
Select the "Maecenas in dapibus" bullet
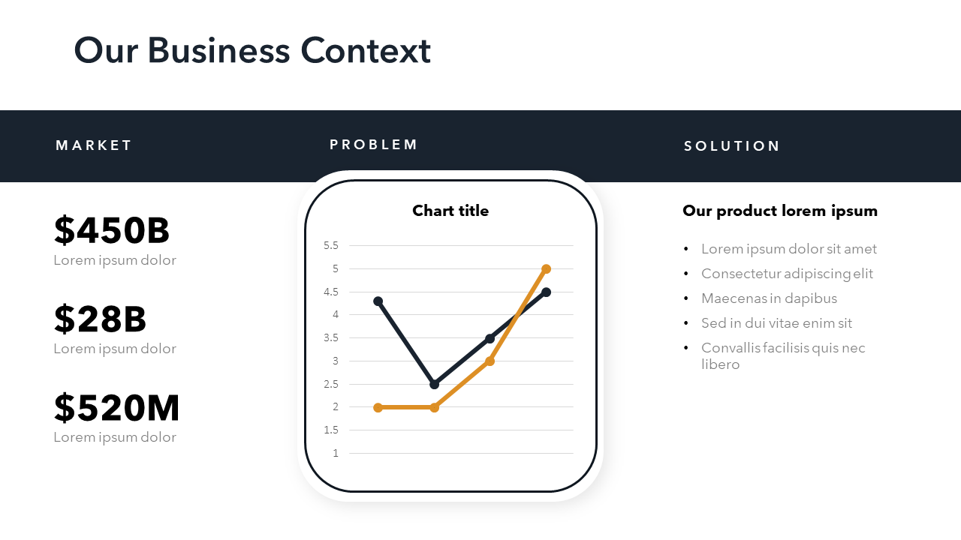(769, 298)
